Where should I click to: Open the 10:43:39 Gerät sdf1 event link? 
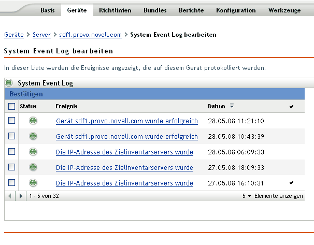[127, 137]
